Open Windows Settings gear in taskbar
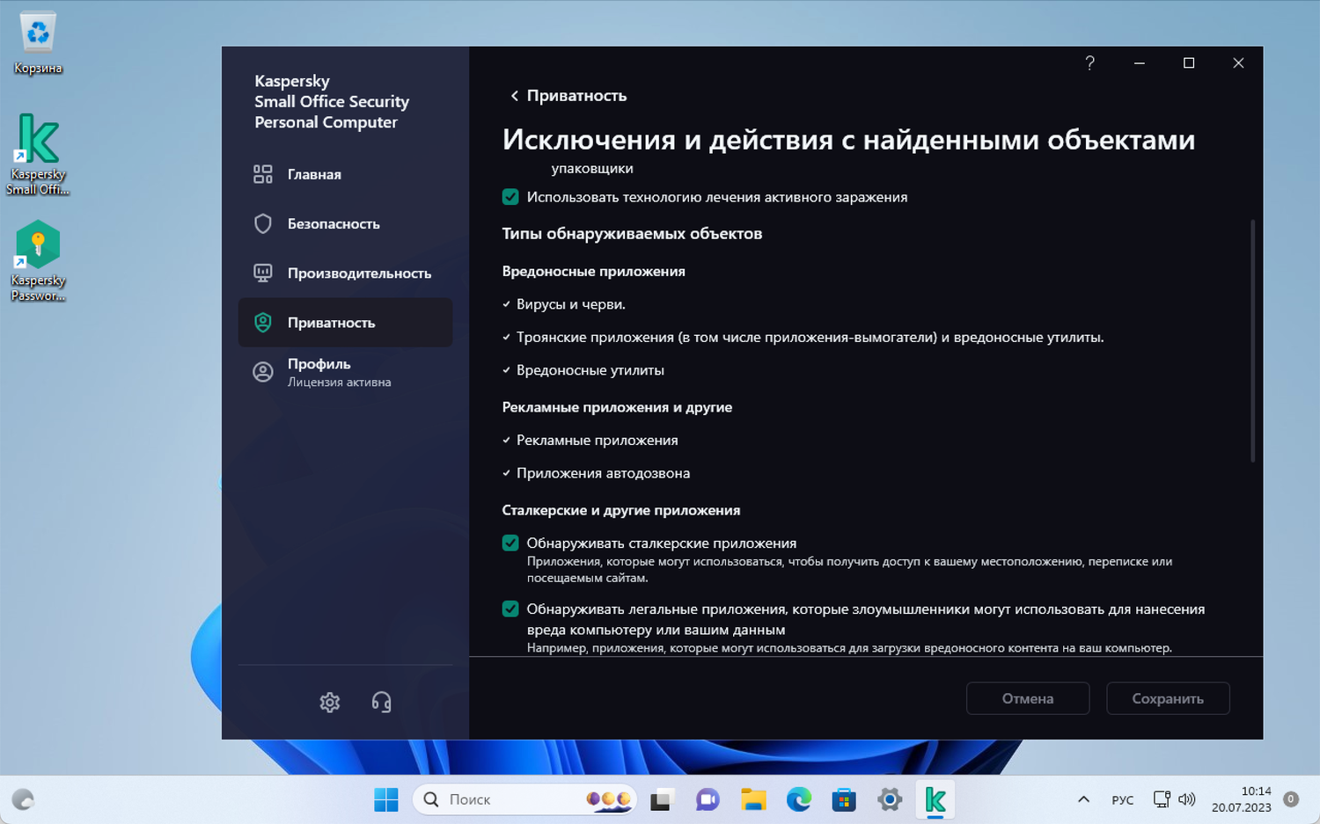This screenshot has height=824, width=1320. [x=890, y=799]
